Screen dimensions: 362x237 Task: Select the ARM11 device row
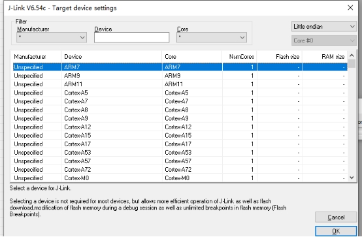point(180,84)
